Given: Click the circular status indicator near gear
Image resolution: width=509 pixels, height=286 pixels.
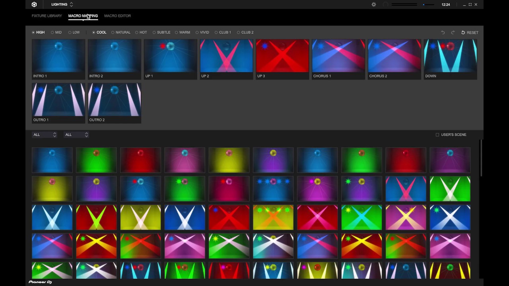Looking at the screenshot, I should 385,4.
